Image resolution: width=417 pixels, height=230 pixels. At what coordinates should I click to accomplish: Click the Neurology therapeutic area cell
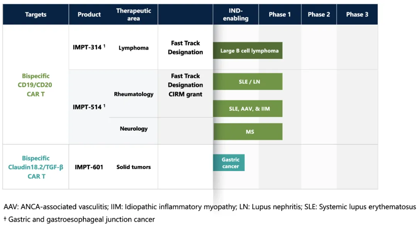[134, 129]
